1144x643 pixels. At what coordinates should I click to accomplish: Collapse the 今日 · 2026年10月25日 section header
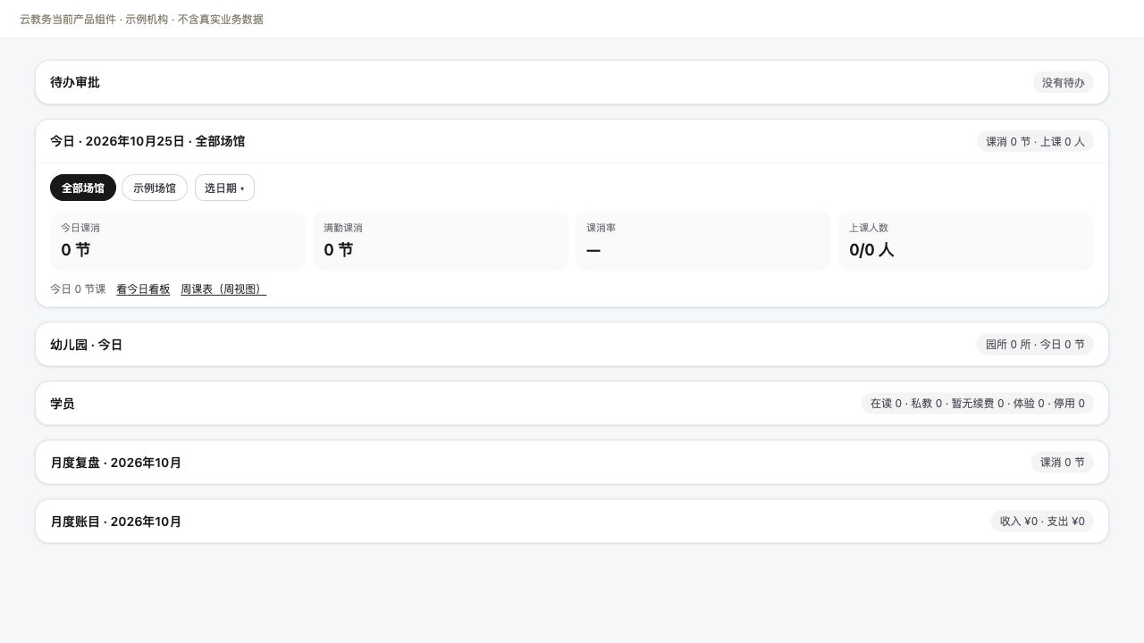coord(572,141)
